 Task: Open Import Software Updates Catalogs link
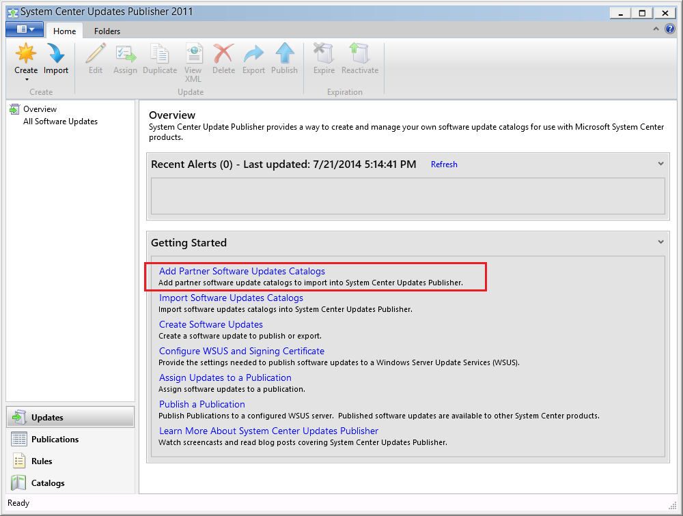(x=231, y=298)
